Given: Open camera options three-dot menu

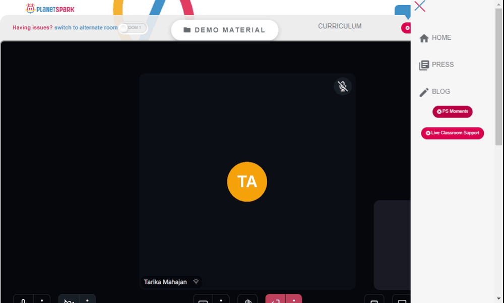Looking at the screenshot, I should (87, 300).
